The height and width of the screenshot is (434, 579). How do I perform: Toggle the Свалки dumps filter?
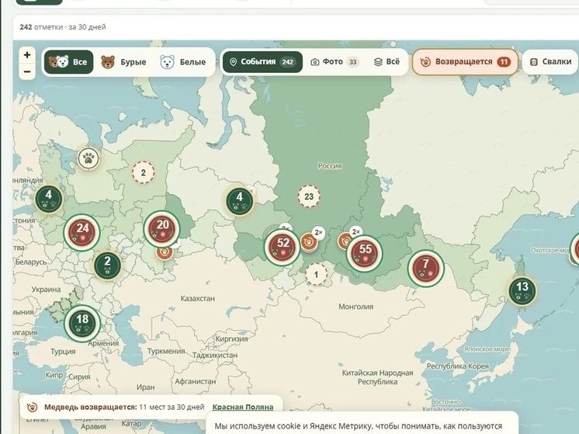[550, 61]
